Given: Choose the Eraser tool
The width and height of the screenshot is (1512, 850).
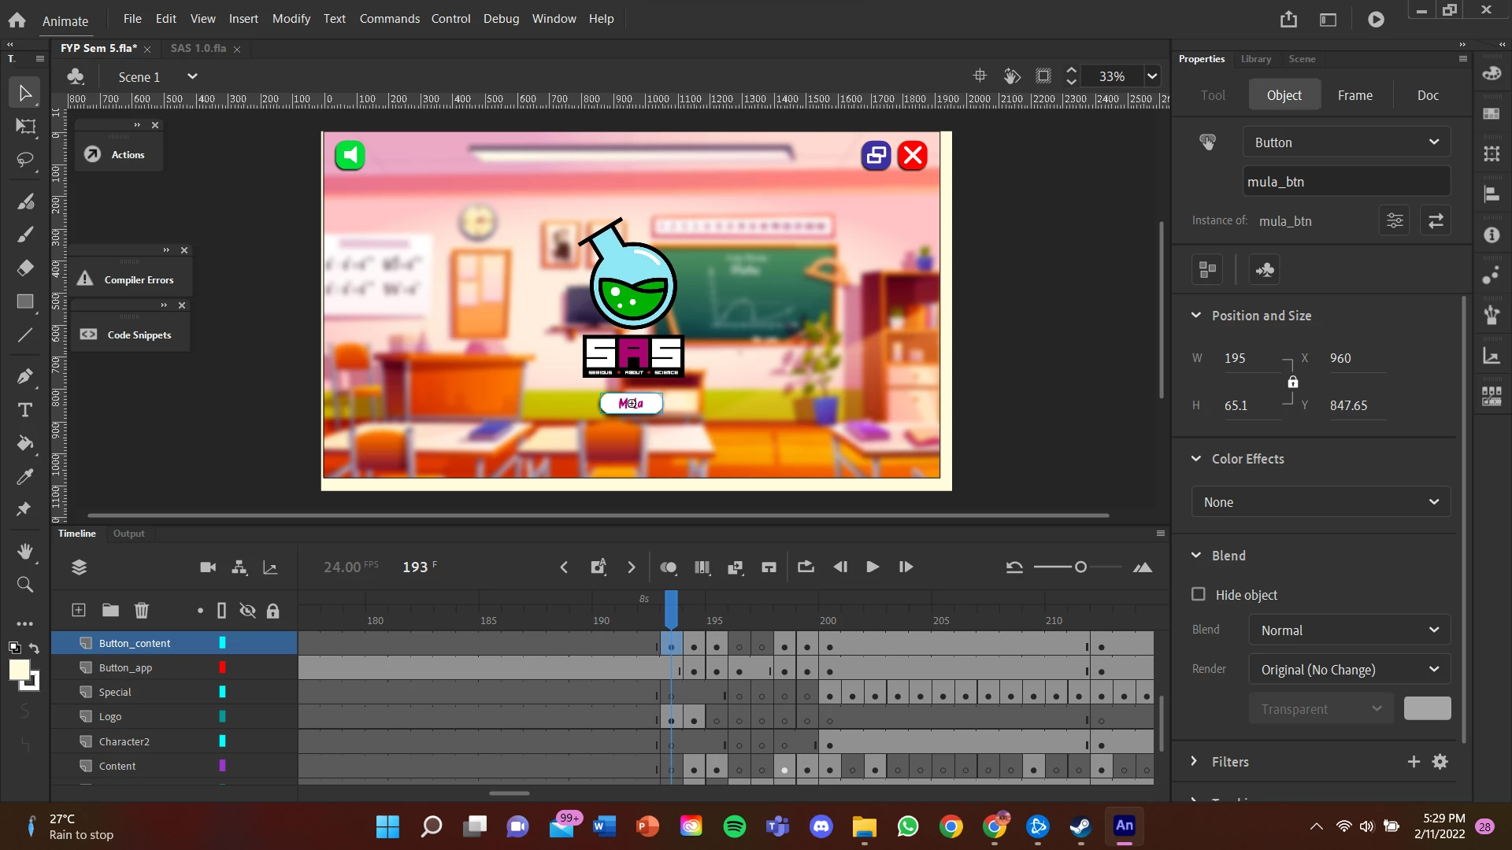Looking at the screenshot, I should click(x=25, y=268).
